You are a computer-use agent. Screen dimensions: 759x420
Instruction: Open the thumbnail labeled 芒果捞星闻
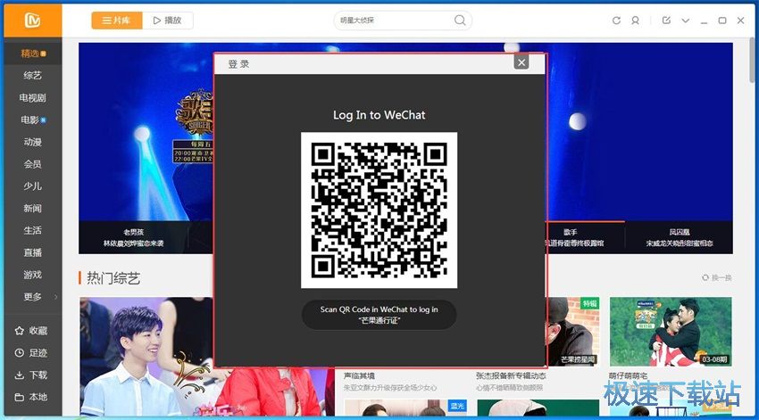(x=573, y=332)
